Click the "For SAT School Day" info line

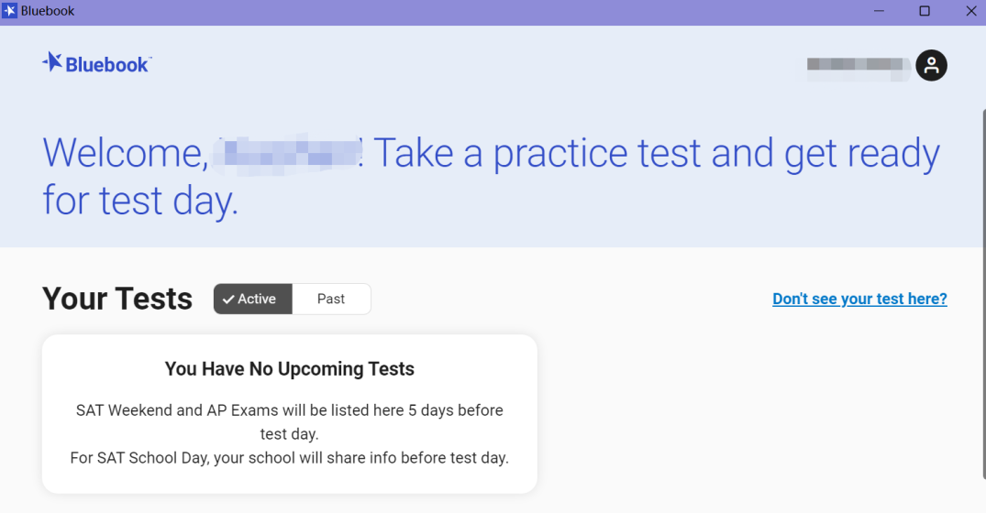coord(289,458)
